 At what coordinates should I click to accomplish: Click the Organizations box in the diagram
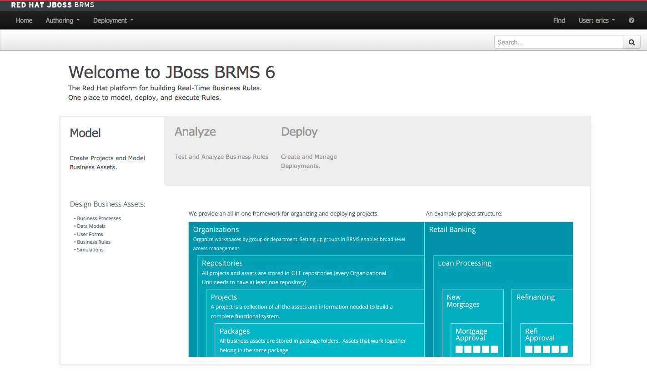216,230
